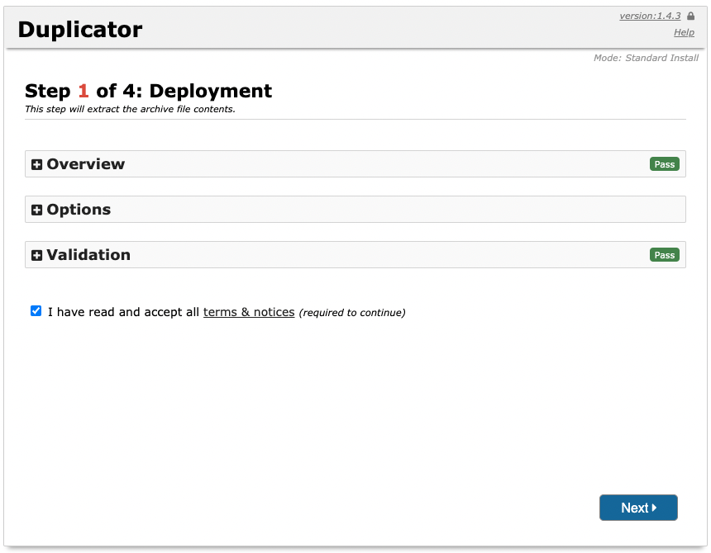Click 'This step will extract the archive' text

130,109
